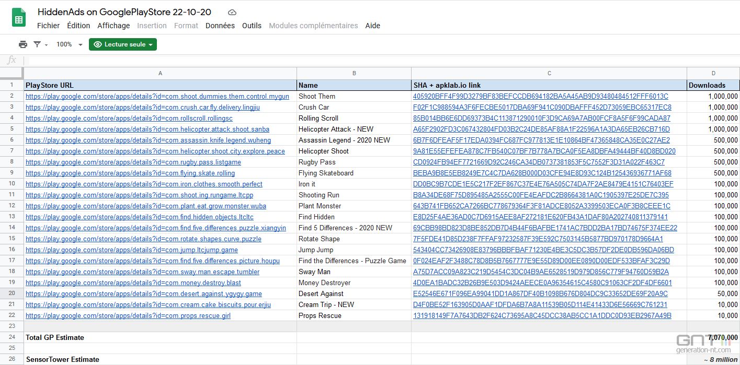Select the Cream Trip - NEW cell

tap(354, 304)
